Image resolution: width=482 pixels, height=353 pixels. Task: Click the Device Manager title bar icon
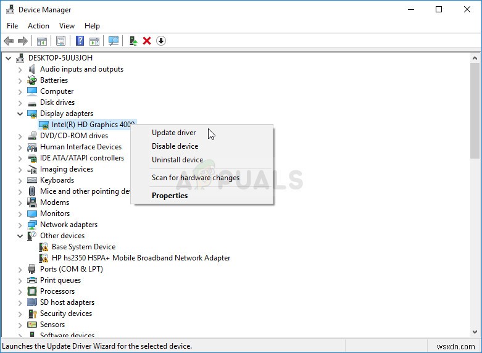10,10
